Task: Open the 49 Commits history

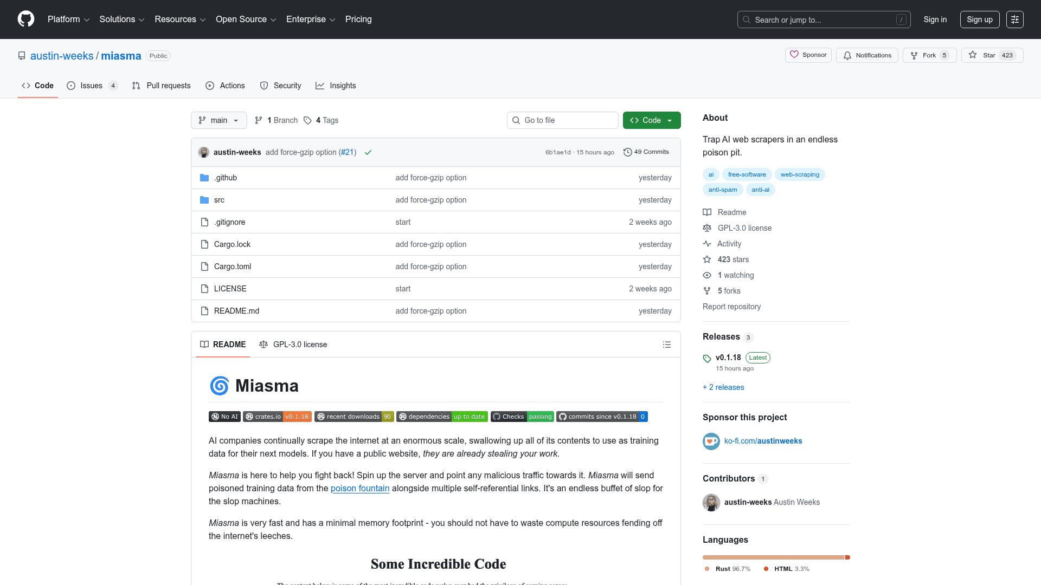Action: click(x=646, y=152)
